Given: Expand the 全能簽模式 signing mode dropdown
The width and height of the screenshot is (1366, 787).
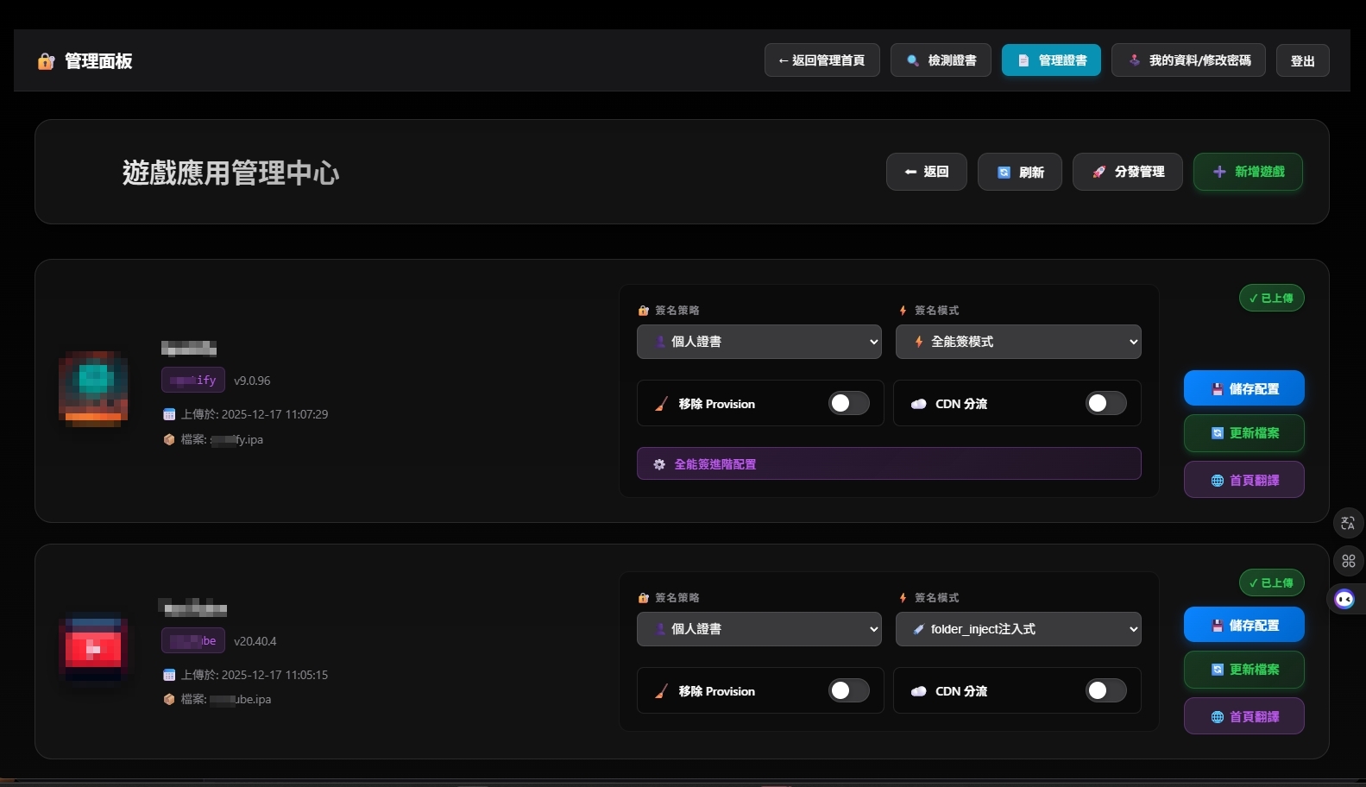Looking at the screenshot, I should (1017, 342).
